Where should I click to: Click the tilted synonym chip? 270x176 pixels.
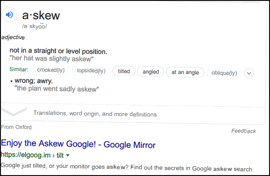[124, 71]
